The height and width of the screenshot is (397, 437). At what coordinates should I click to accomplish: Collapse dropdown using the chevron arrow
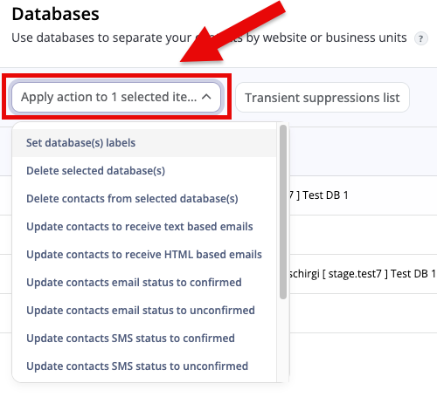206,97
